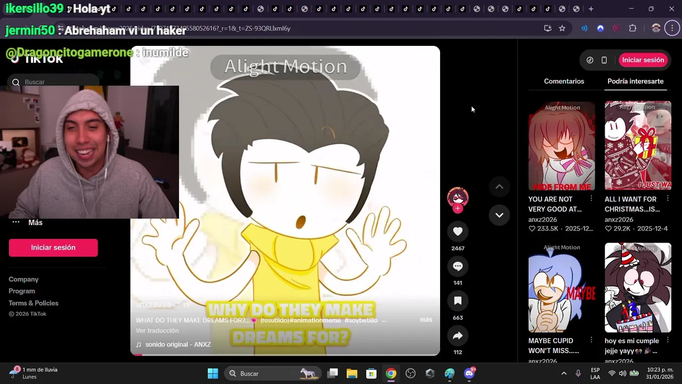The height and width of the screenshot is (384, 682).
Task: Open the Windows Start menu
Action: click(213, 373)
